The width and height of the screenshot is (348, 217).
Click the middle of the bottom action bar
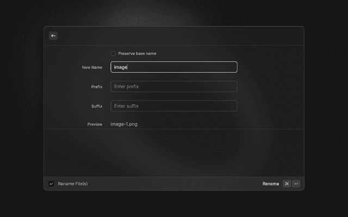[174, 184]
